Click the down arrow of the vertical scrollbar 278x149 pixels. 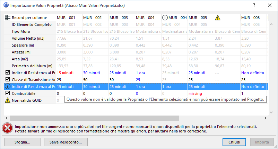click(x=271, y=112)
